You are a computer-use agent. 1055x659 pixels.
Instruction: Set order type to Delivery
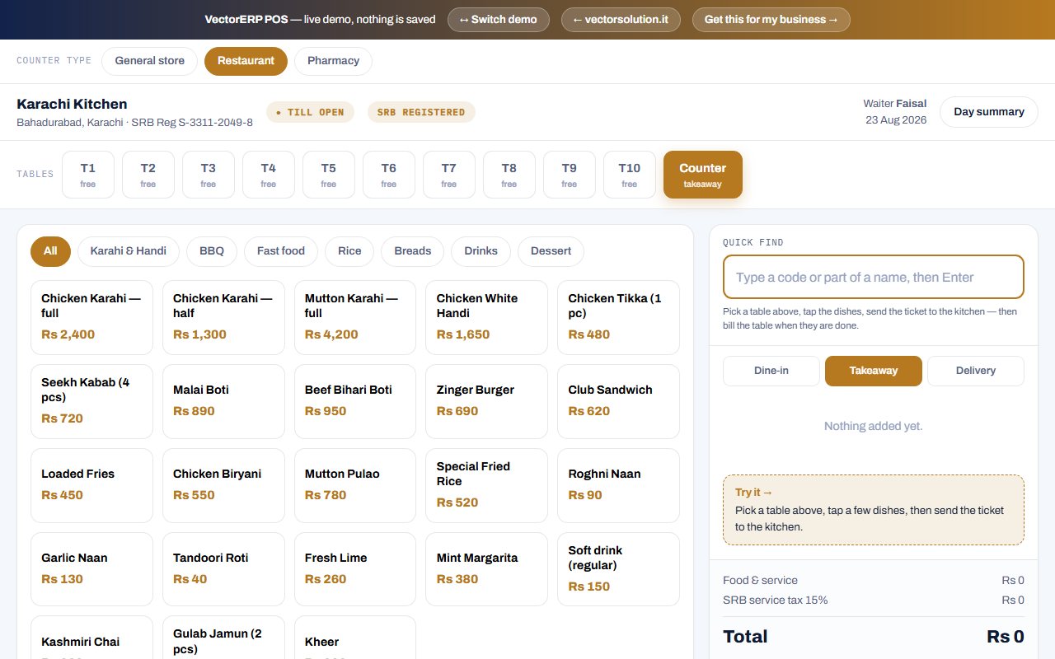[976, 371]
